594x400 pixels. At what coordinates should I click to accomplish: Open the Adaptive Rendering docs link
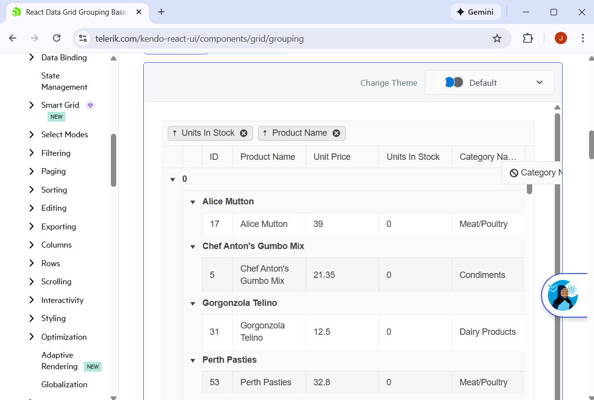tap(59, 361)
